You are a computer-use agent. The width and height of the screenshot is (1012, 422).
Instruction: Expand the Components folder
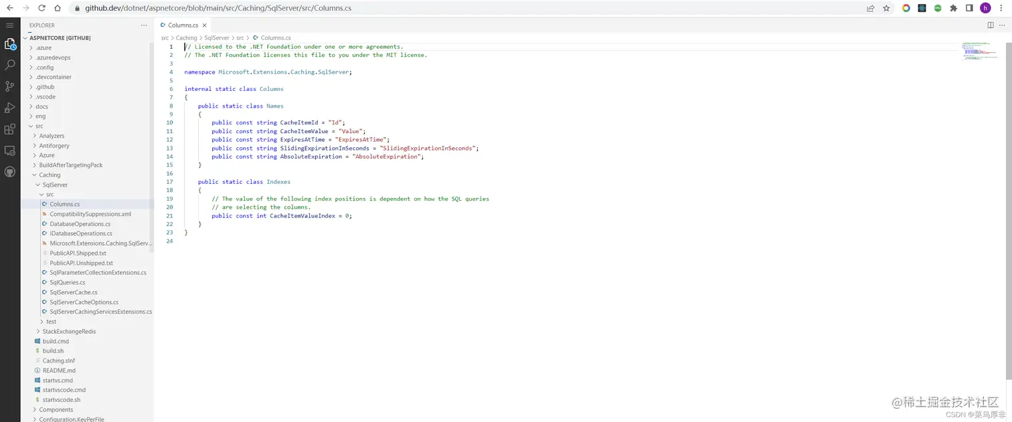[x=88, y=409]
